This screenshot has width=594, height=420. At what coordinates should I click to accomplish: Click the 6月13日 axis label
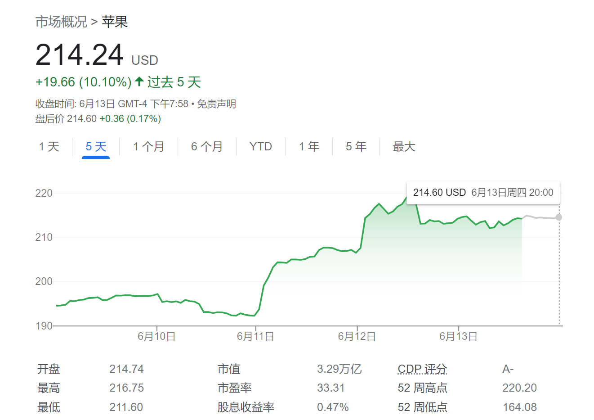[458, 336]
